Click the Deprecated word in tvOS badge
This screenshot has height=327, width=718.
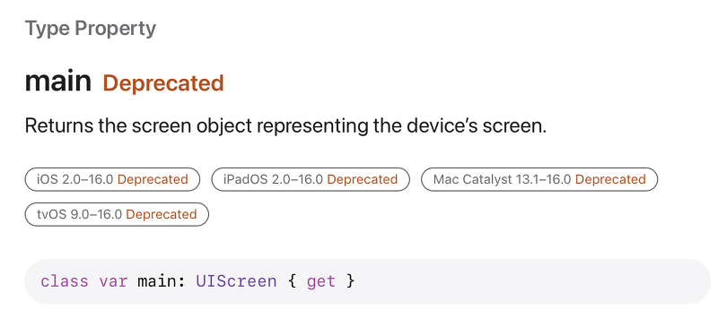162,214
